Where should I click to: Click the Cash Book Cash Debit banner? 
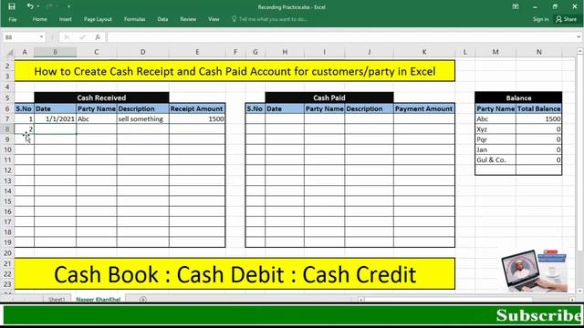click(x=235, y=273)
